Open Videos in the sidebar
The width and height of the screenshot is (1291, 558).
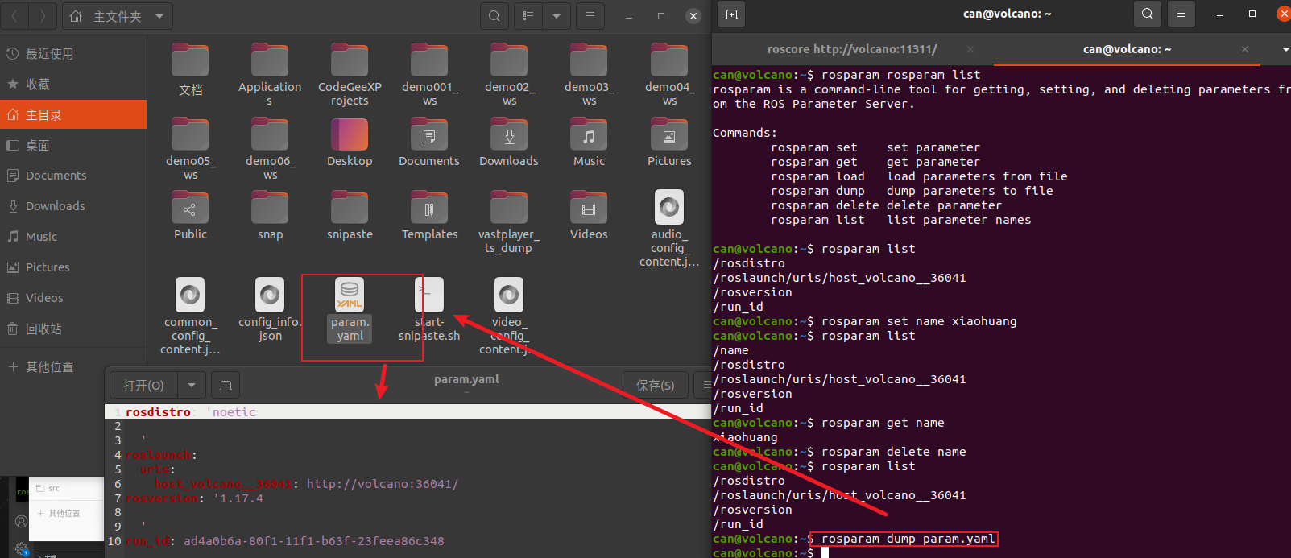click(73, 298)
